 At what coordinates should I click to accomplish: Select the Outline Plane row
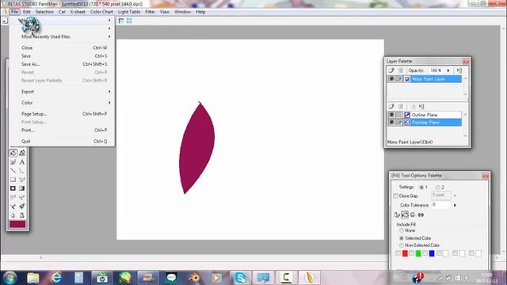(x=425, y=115)
